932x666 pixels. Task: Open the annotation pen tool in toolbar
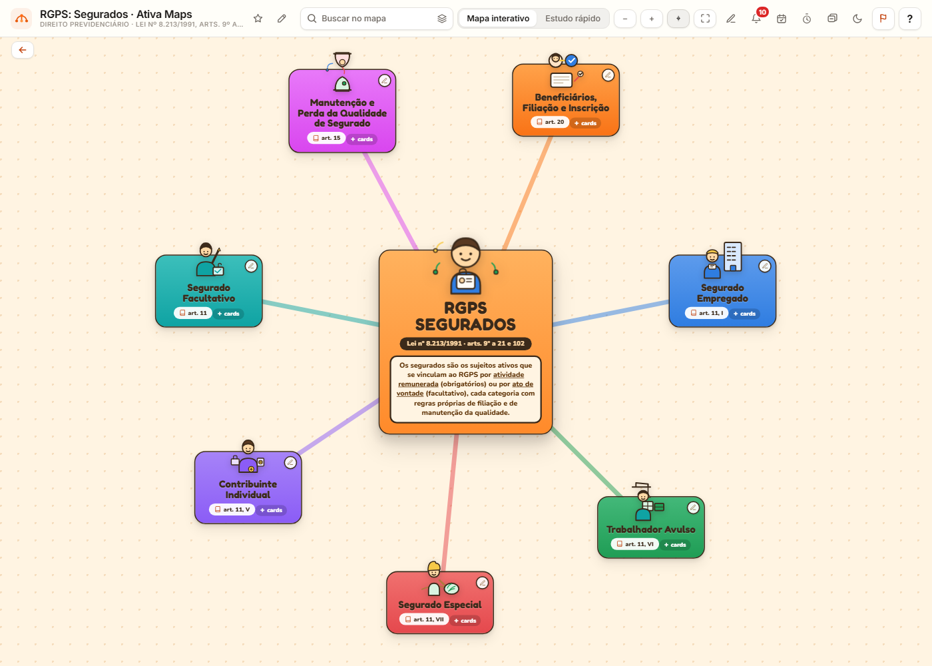(731, 19)
